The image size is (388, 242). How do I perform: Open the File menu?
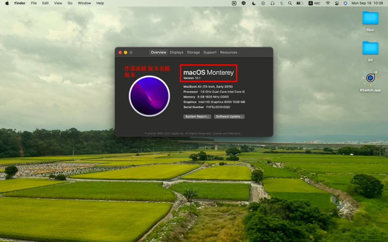tap(34, 3)
